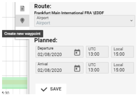Edit the Departure Local time 15:00

tap(122, 52)
